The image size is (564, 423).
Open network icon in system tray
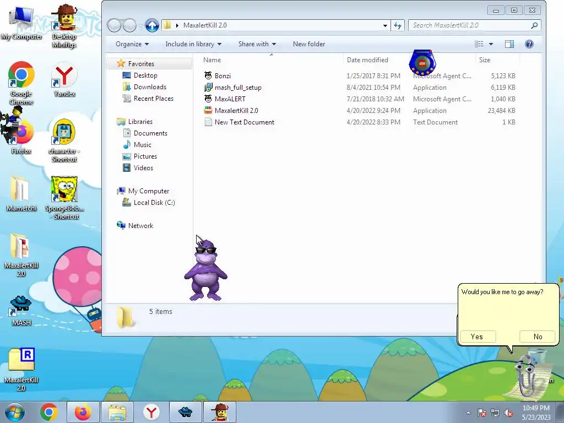pyautogui.click(x=495, y=413)
